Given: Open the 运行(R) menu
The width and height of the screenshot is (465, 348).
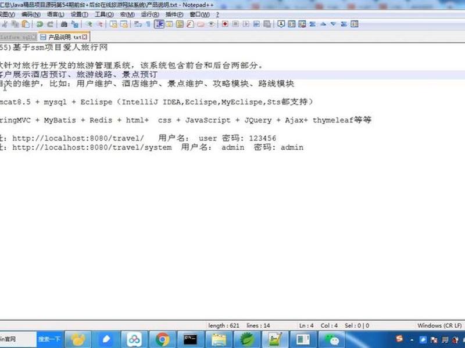Looking at the screenshot, I should (x=150, y=14).
